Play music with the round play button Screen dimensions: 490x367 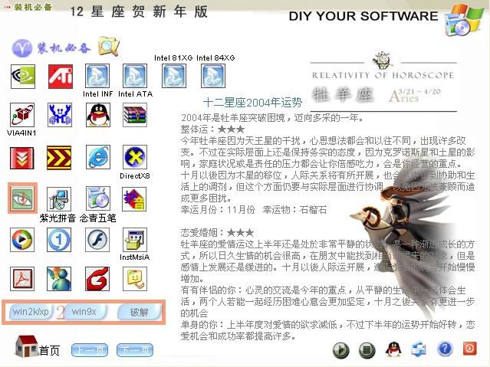tap(341, 350)
